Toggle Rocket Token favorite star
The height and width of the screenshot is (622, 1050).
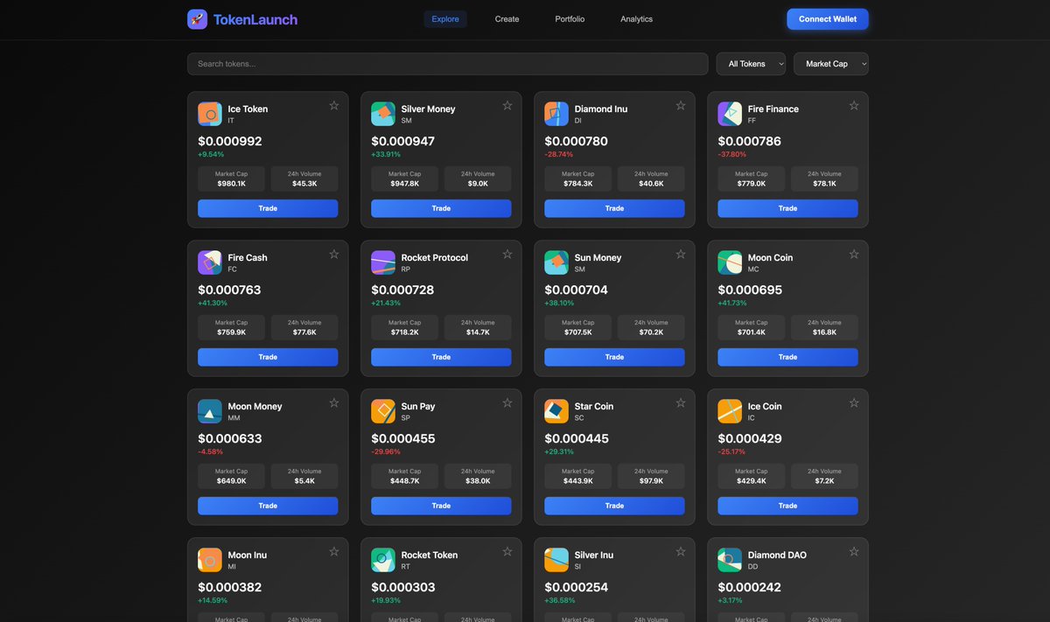coord(507,552)
